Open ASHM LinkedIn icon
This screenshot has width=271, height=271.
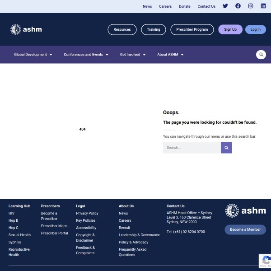[x=263, y=6]
